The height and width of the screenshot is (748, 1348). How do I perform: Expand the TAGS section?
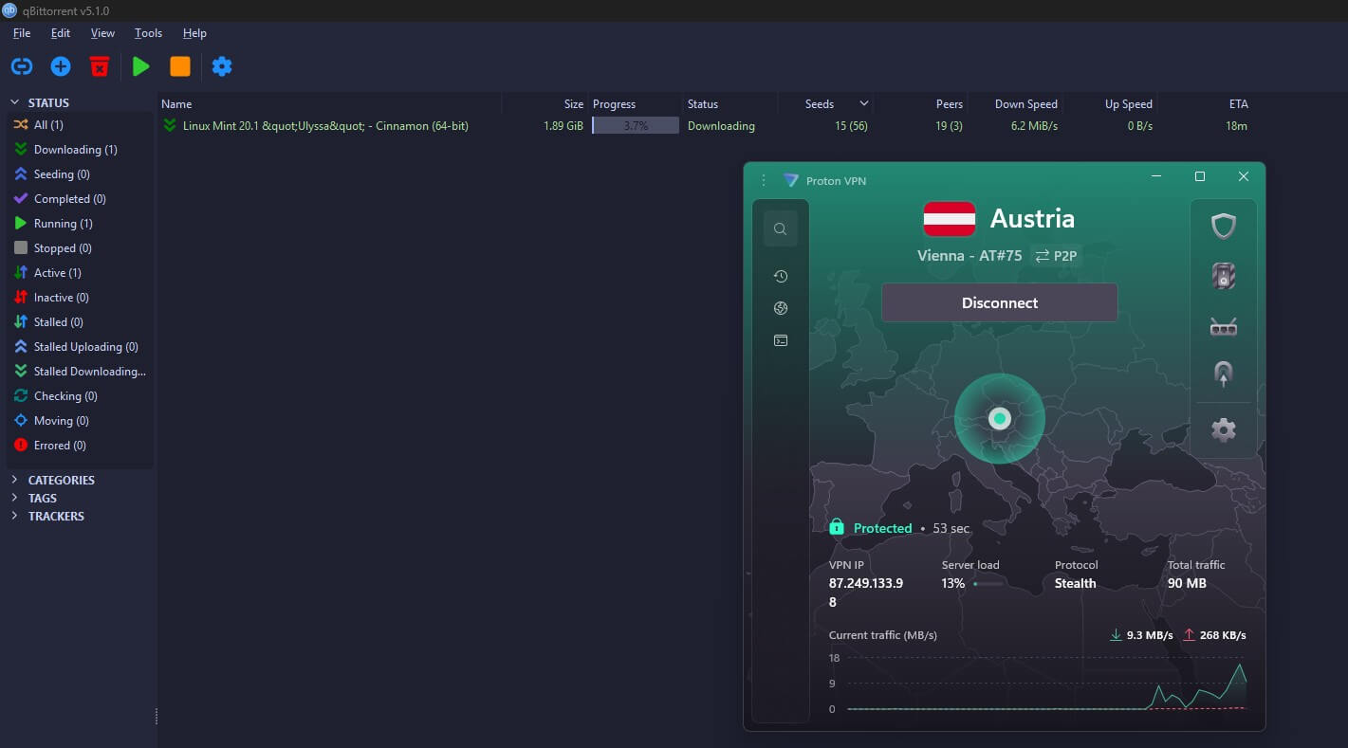14,498
